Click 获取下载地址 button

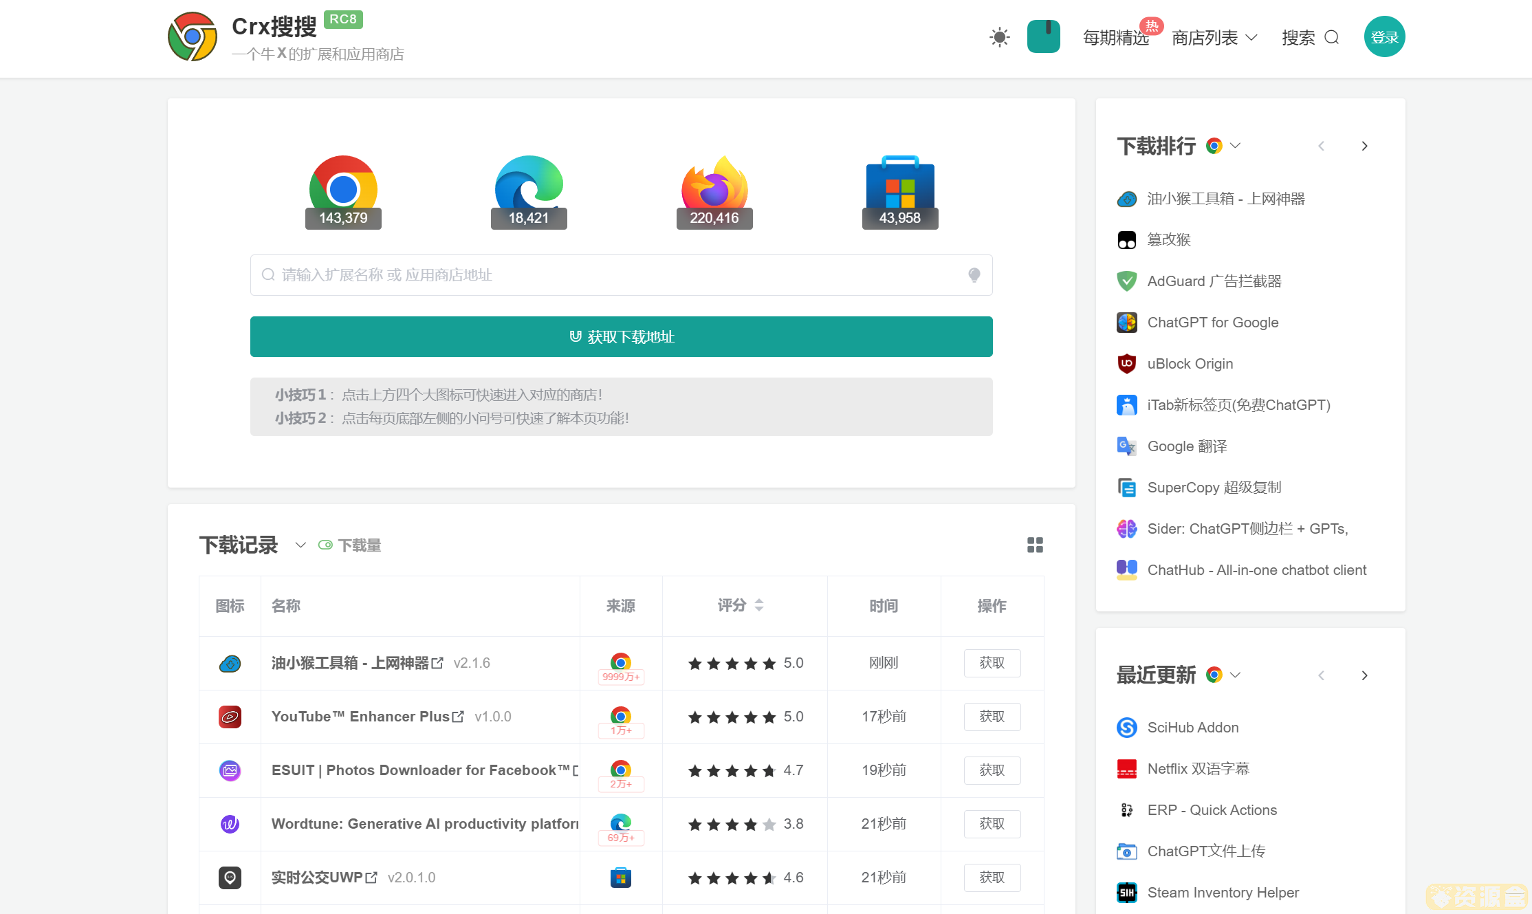(622, 337)
